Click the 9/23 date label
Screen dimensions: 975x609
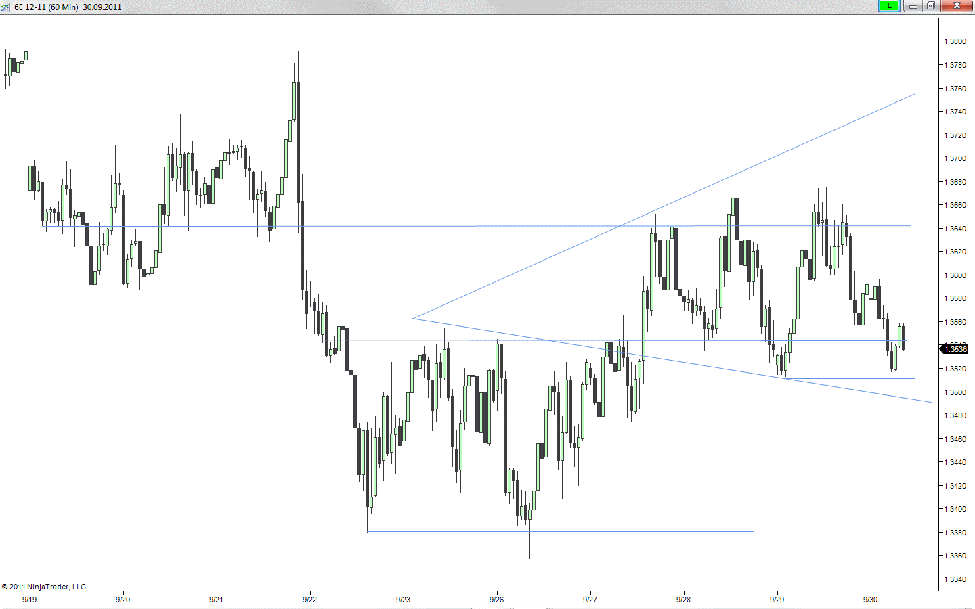(403, 600)
